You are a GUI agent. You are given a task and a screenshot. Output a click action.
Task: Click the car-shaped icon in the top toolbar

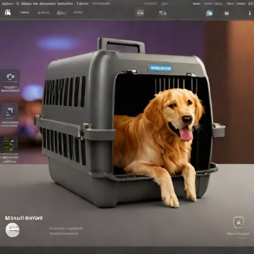162,13
